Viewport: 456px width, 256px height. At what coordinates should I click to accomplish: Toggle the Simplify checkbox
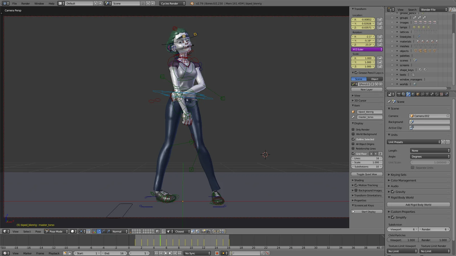pyautogui.click(x=393, y=217)
